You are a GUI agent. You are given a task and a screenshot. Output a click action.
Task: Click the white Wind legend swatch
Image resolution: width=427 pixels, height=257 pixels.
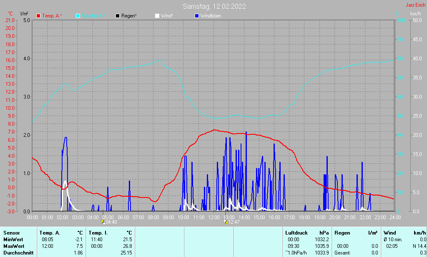click(157, 16)
